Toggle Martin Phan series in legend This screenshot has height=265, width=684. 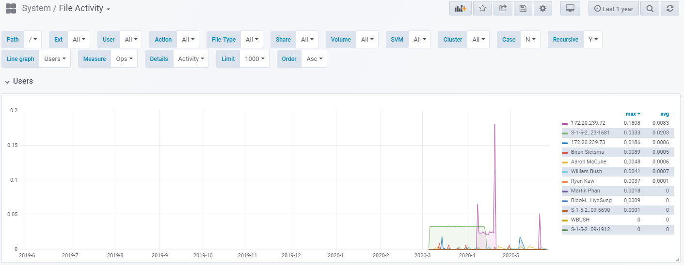click(x=585, y=191)
